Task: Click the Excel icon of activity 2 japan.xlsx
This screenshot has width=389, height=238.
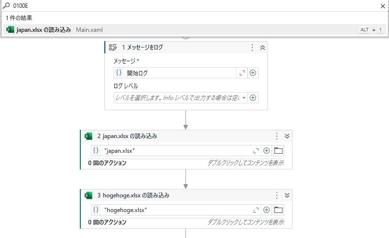Action: coord(88,136)
